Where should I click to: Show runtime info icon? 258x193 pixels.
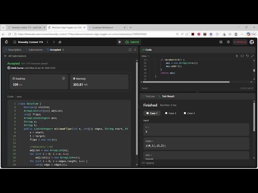coord(64,78)
